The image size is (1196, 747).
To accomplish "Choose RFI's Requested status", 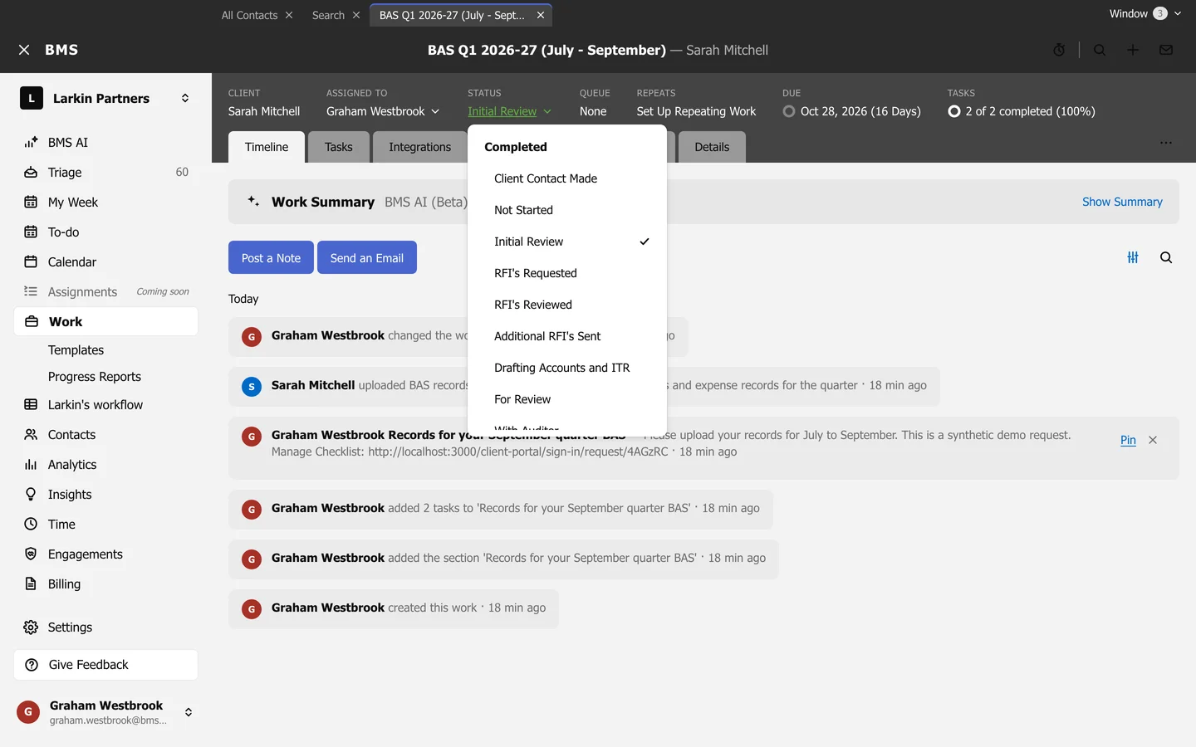I will (567, 273).
